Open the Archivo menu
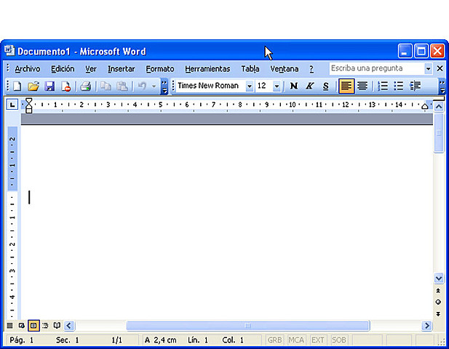Screen dimensions: 449x349 [x=28, y=69]
